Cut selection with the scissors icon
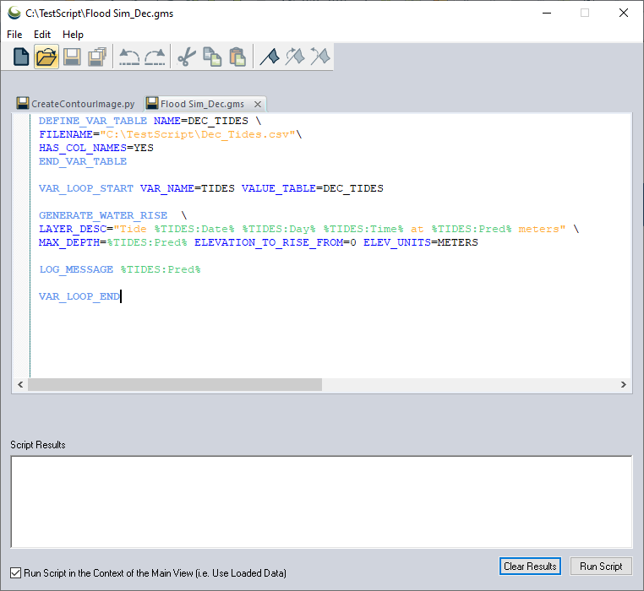 (x=187, y=57)
